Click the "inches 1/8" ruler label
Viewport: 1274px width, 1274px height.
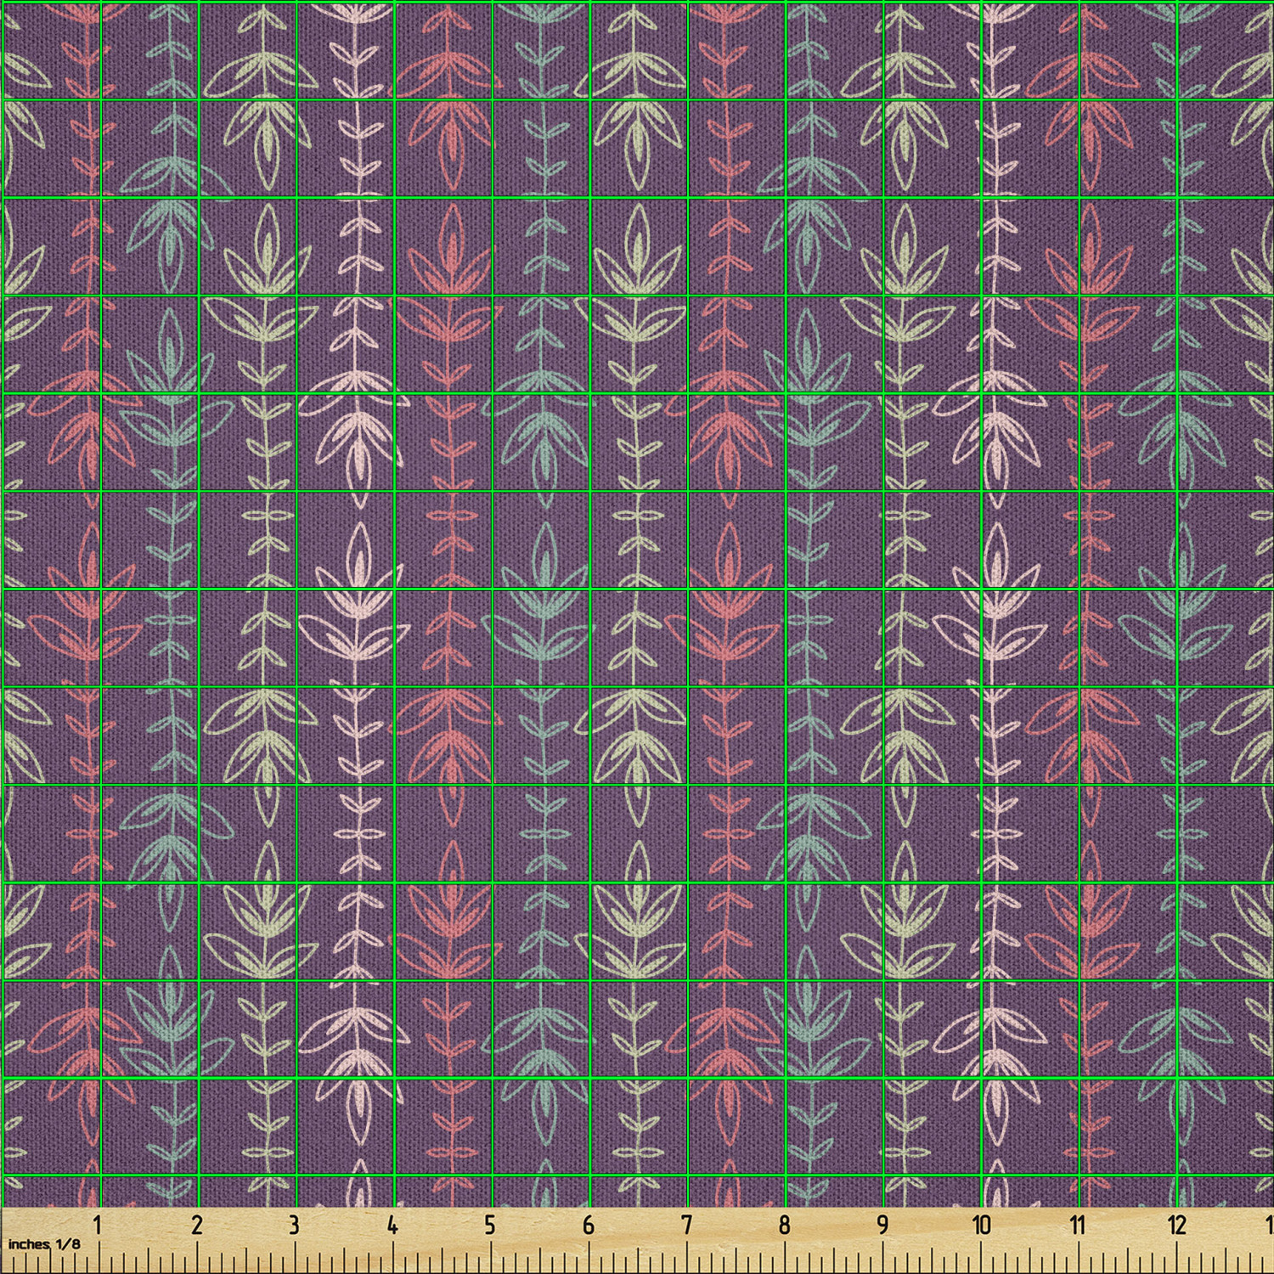point(44,1244)
